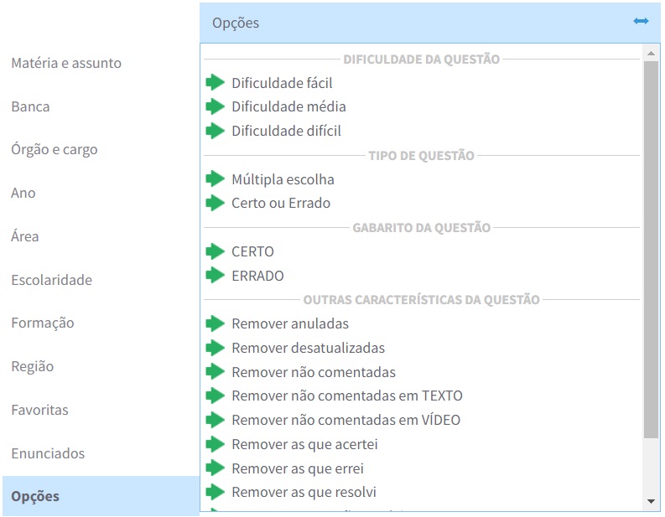Click the green arrow beside Remover anuladas
This screenshot has width=665, height=517.
tap(216, 323)
